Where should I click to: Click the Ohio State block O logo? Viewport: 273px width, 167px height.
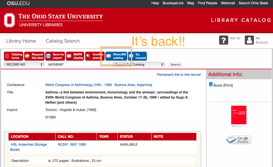pos(9,20)
